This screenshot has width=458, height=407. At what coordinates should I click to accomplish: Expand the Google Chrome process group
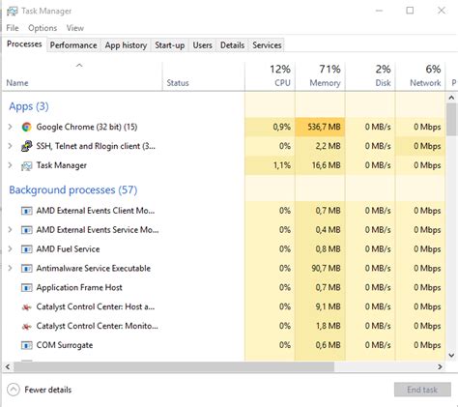pos(10,127)
